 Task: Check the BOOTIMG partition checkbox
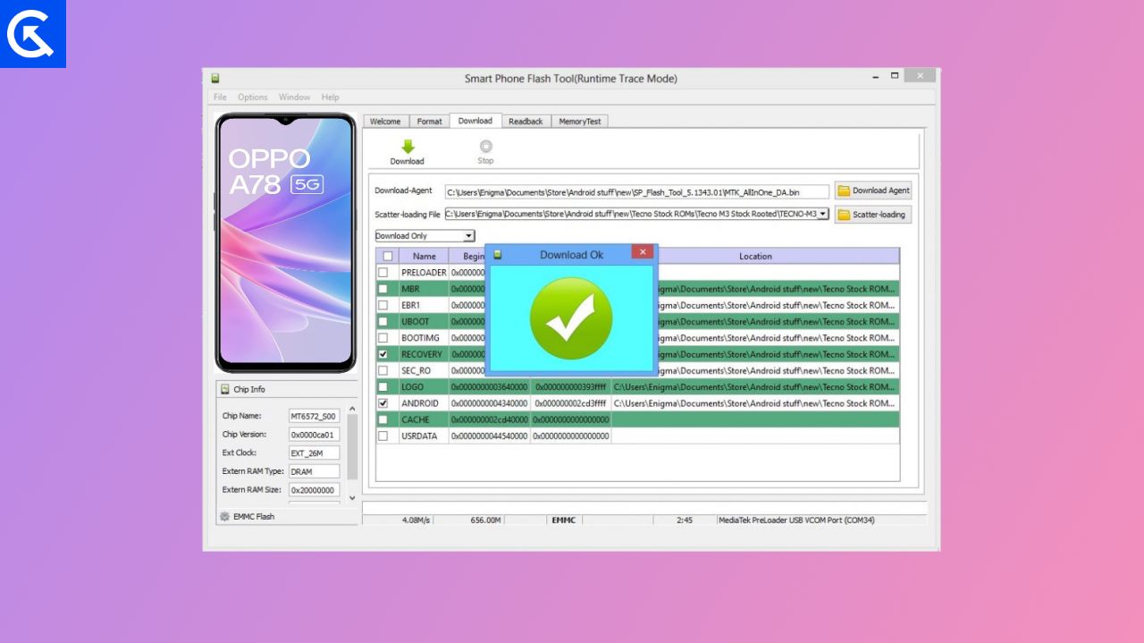pos(383,338)
